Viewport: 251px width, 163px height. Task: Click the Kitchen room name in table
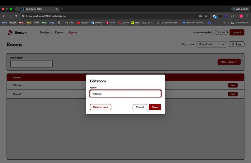coord(18,85)
